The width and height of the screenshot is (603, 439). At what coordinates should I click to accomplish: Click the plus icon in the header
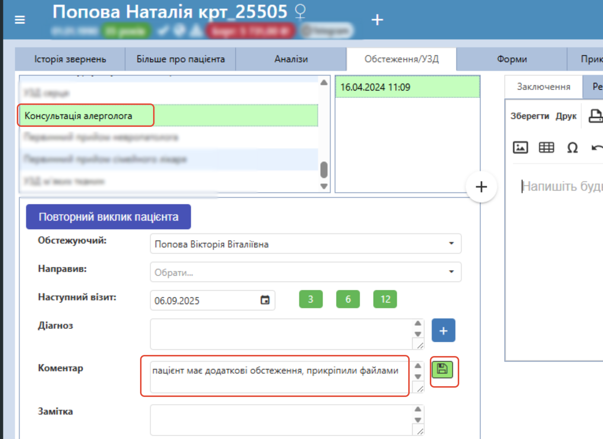coord(377,20)
